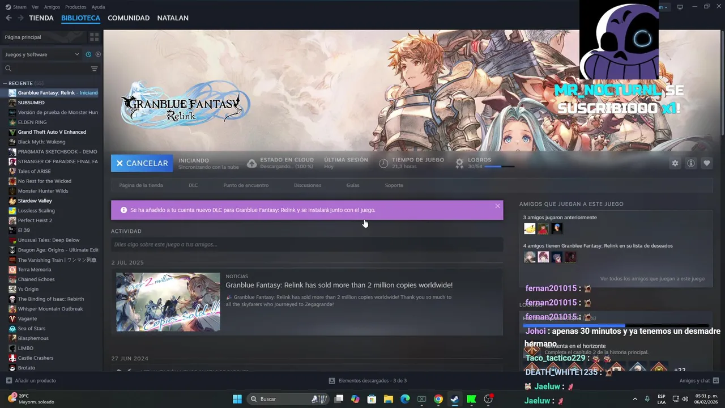The height and width of the screenshot is (408, 725).
Task: Go to Página de la tienda link
Action: click(141, 185)
